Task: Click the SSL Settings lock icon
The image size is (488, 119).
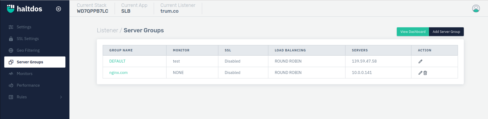Action: pos(11,39)
